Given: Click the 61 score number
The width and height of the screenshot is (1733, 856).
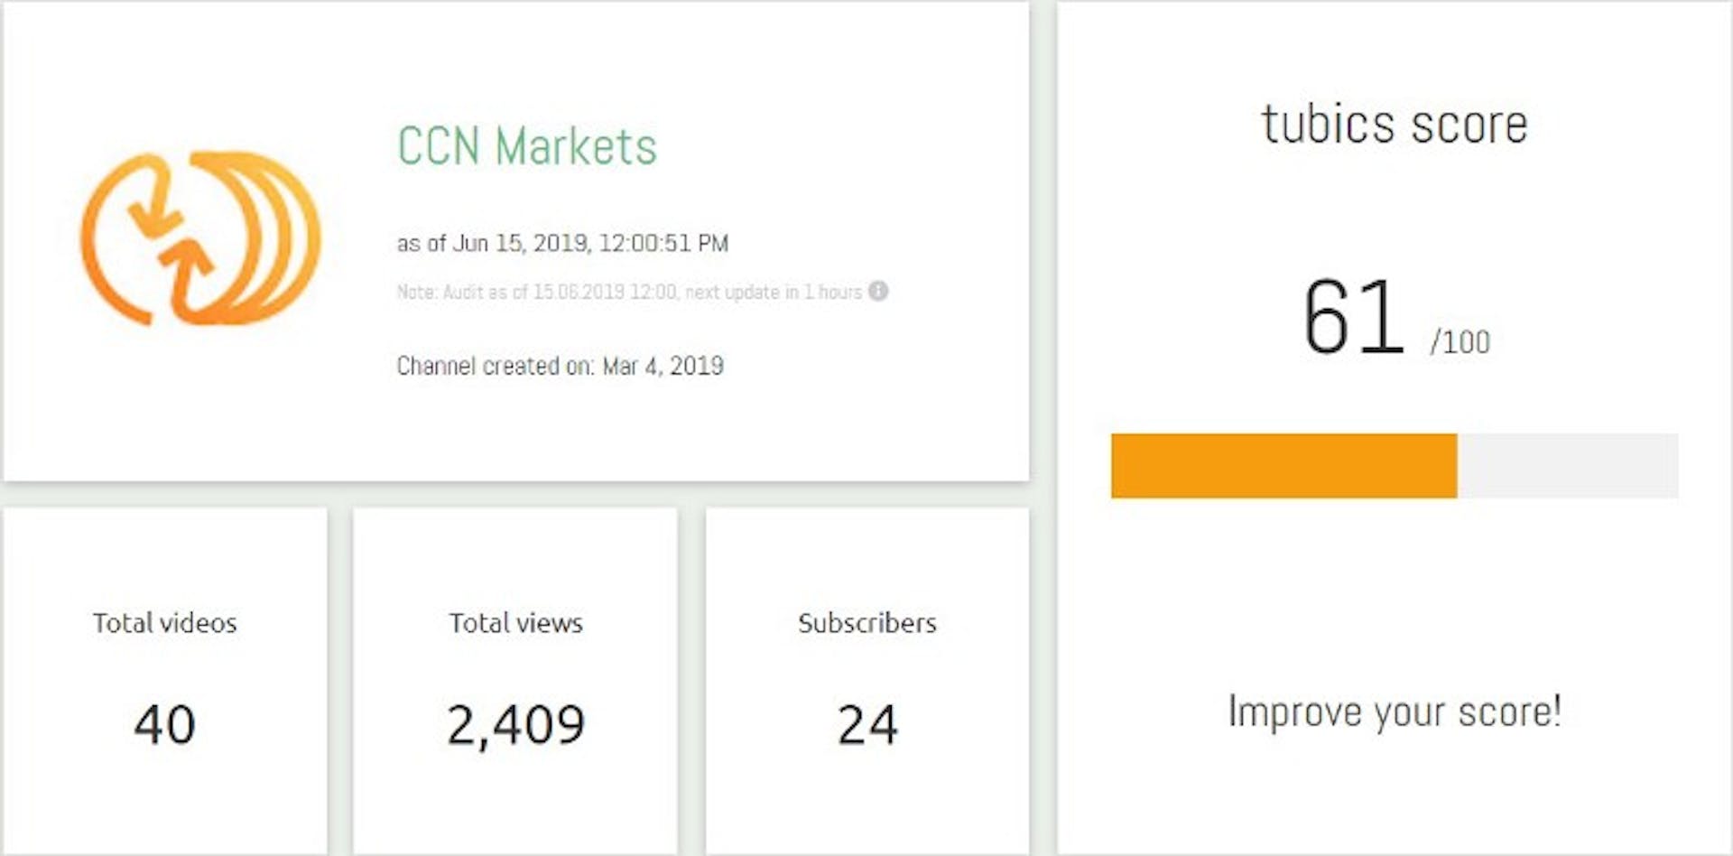Looking at the screenshot, I should pos(1353,317).
